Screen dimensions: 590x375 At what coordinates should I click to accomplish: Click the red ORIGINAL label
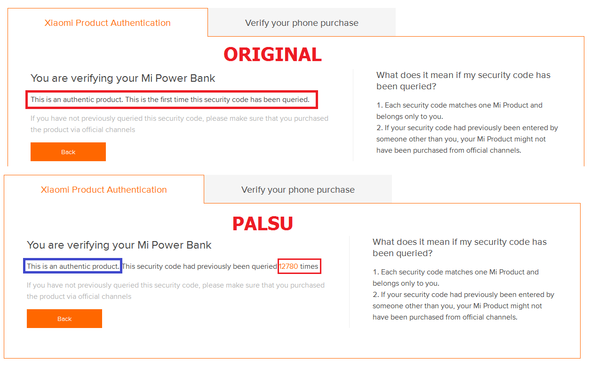pos(272,55)
